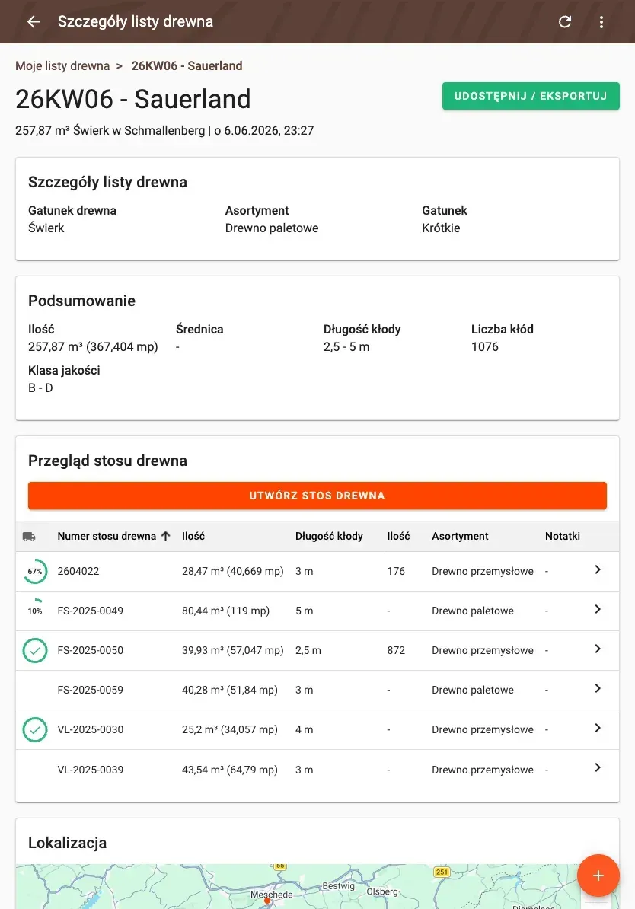Click quantity 39,93 m³ (57,047 mp)
Viewport: 635px width, 909px height.
232,650
